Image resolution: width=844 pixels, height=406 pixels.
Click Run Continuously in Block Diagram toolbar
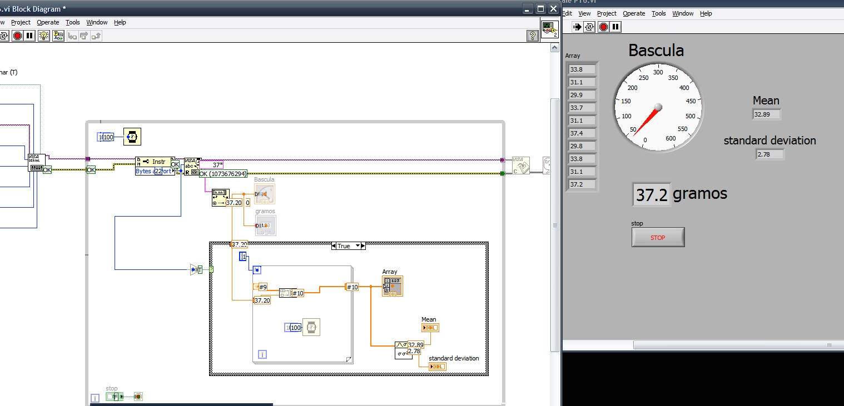pyautogui.click(x=4, y=36)
